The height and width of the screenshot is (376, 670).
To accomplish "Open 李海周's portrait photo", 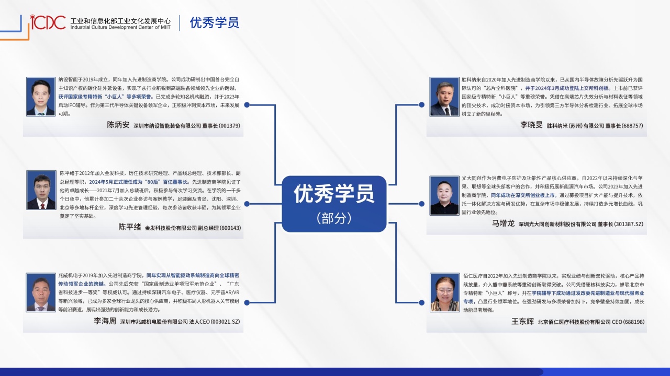I will click(41, 292).
